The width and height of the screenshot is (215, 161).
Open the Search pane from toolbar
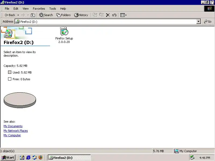pos(46,15)
